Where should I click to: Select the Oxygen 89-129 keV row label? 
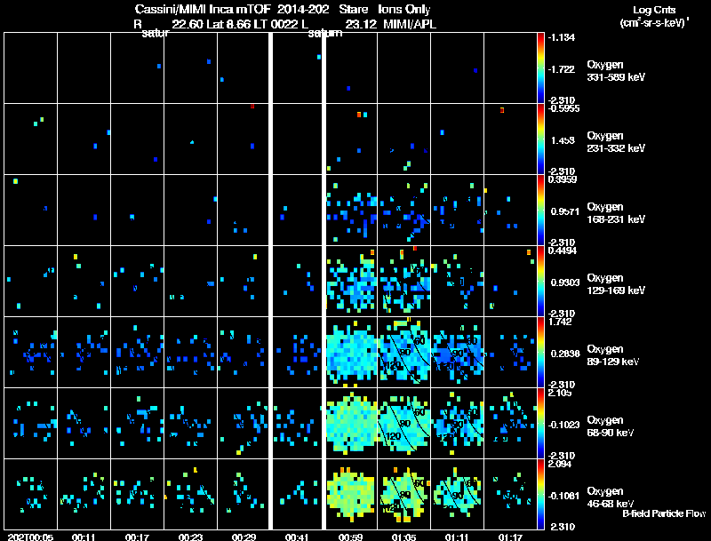pos(613,355)
